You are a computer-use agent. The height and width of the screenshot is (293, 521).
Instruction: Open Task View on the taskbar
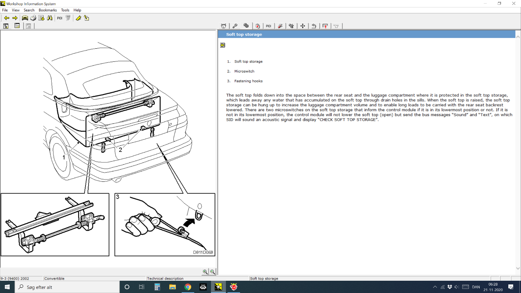pyautogui.click(x=141, y=287)
